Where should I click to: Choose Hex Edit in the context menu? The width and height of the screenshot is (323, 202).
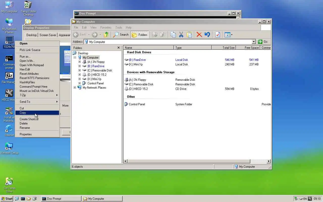[37, 69]
